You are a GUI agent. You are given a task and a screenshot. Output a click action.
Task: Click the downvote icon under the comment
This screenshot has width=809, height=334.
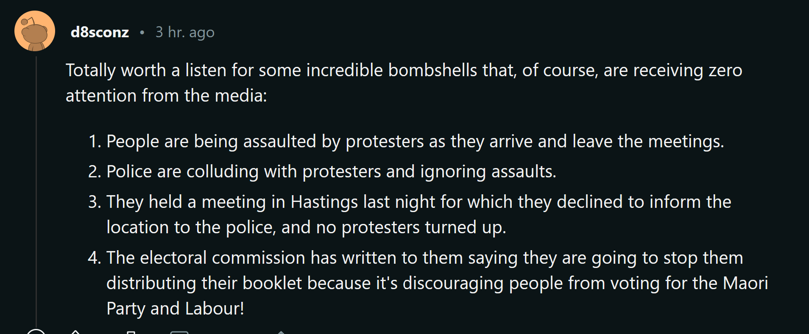(131, 332)
